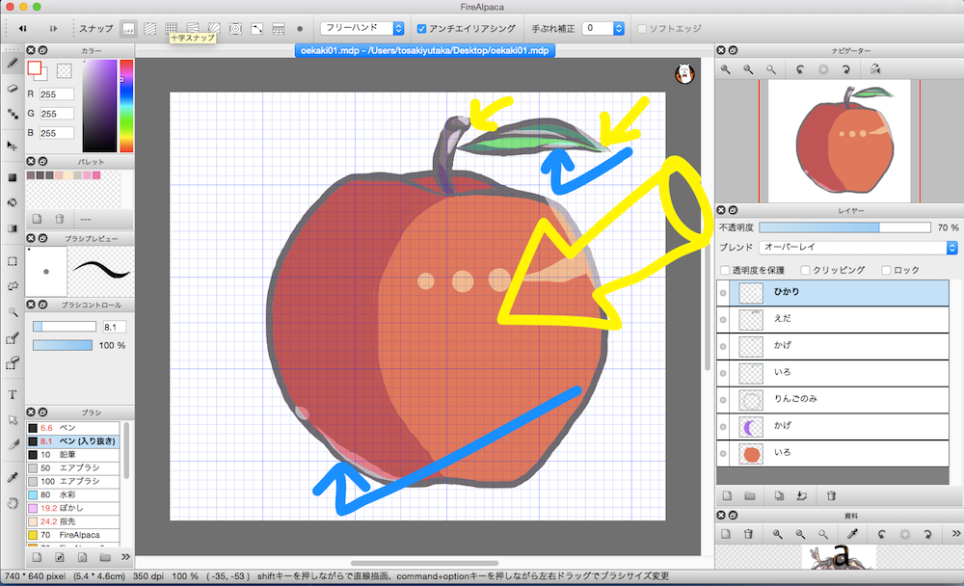964x586 pixels.
Task: Select the move tool
Action: 13,146
